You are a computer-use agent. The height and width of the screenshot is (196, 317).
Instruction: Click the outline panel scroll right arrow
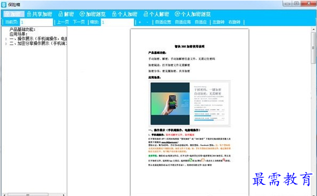point(64,194)
